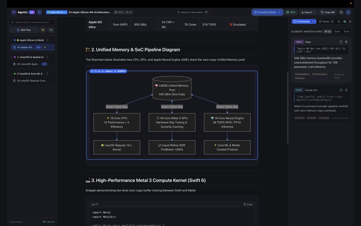The image size is (361, 226).
Task: Close the comments side panel
Action: [x=350, y=21]
